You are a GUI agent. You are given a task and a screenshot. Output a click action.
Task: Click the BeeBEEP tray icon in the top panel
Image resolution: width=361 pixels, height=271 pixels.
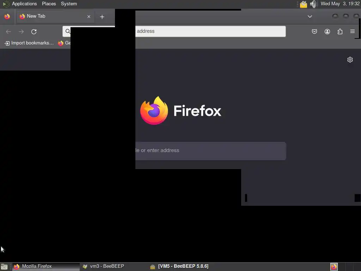tap(303, 4)
